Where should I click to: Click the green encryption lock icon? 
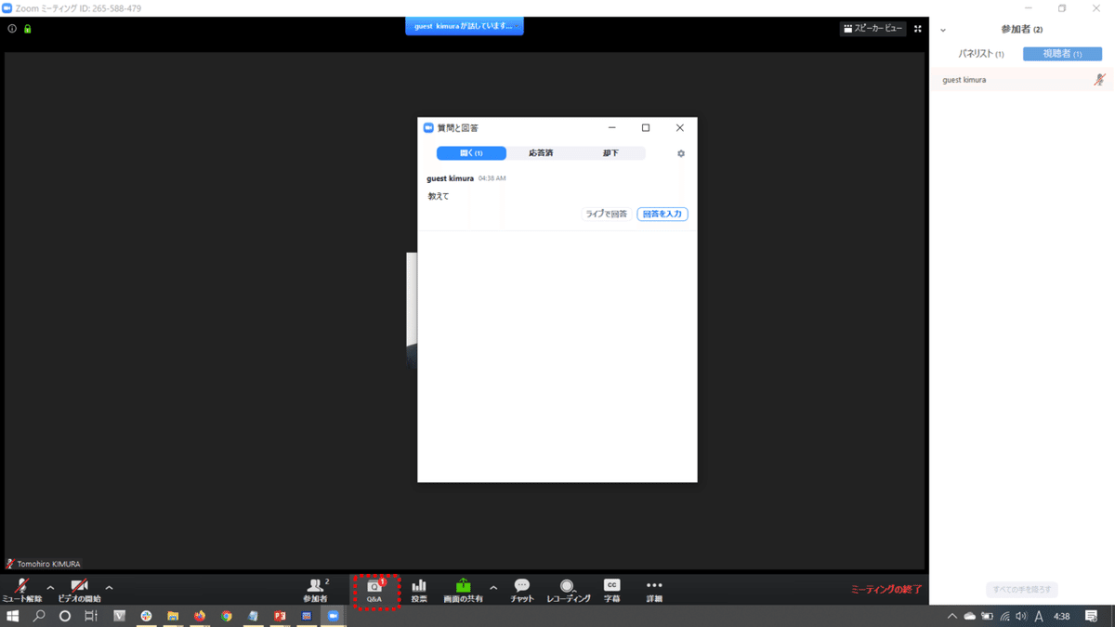coord(27,29)
